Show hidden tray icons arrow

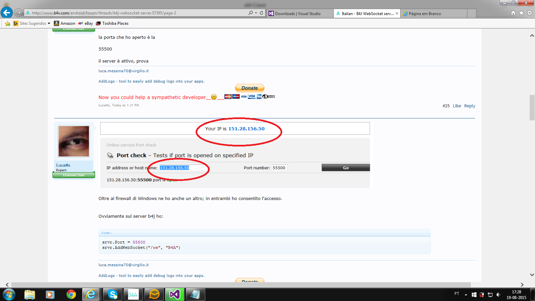(x=466, y=295)
